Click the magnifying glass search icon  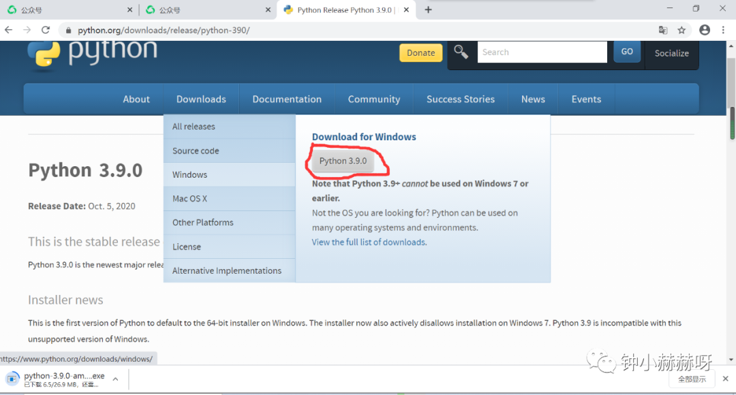(x=461, y=52)
